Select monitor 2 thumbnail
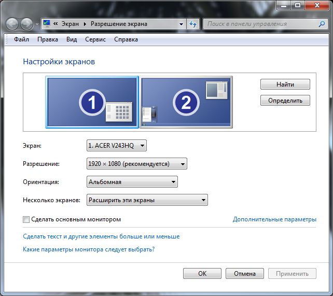333x296 pixels. coord(186,102)
